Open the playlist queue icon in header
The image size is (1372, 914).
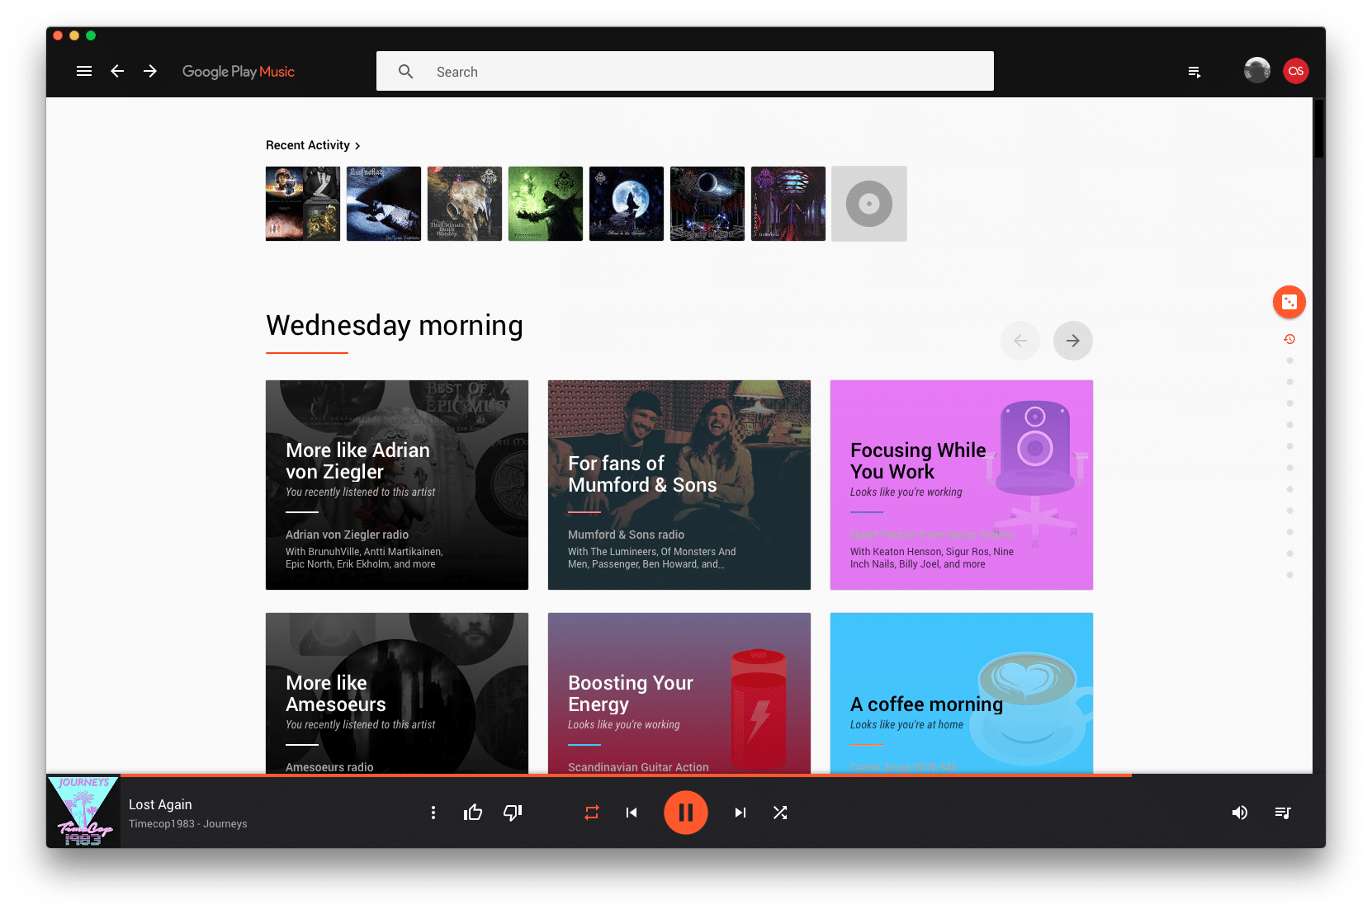tap(1194, 72)
